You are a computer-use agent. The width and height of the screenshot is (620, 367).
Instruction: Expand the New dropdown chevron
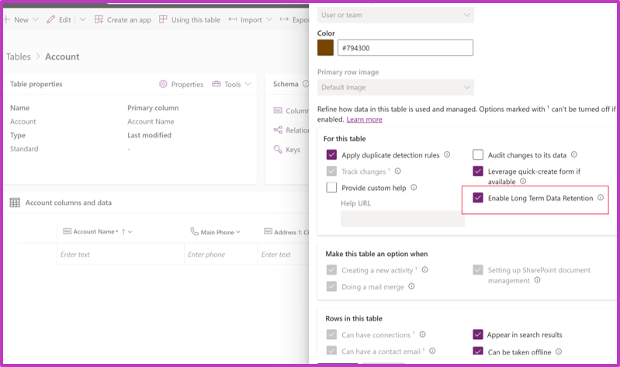point(36,19)
